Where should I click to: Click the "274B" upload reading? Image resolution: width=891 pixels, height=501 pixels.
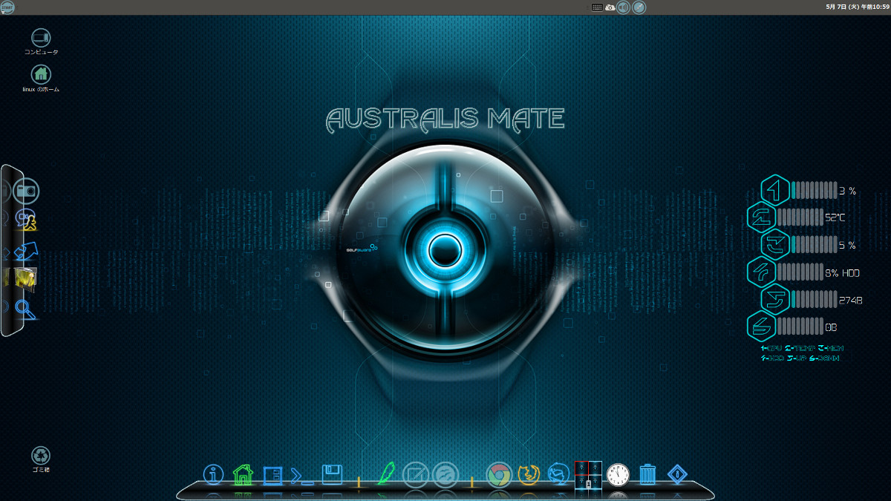(850, 300)
